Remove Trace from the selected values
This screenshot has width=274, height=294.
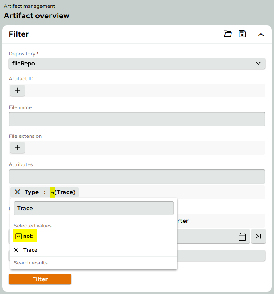[16, 250]
